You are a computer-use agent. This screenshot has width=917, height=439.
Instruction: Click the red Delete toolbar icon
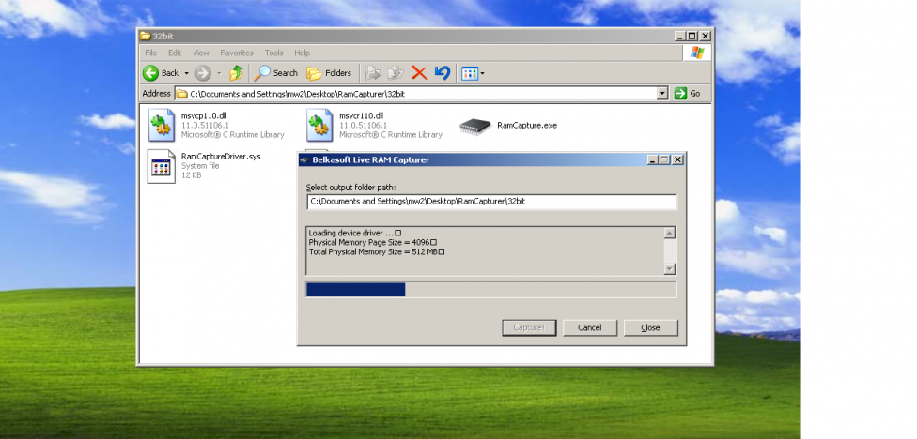pos(419,73)
